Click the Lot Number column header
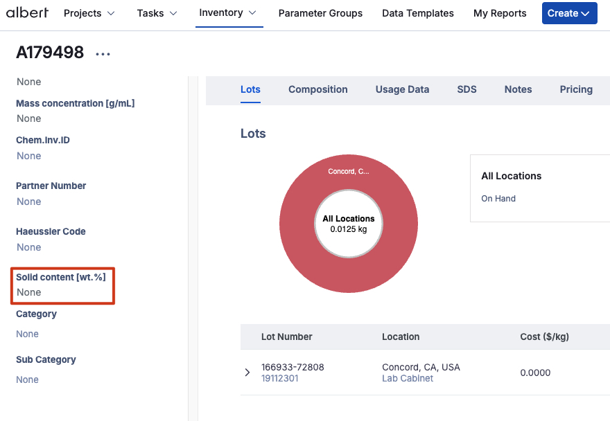Viewport: 610px width, 421px height. click(286, 337)
